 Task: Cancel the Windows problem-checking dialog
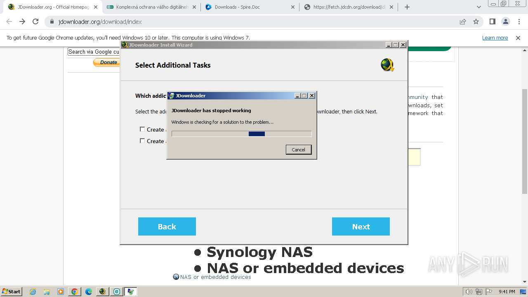pyautogui.click(x=299, y=150)
